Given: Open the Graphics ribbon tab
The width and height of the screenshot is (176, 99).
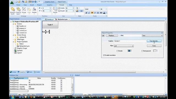Looking at the screenshot, I should pos(50,5).
